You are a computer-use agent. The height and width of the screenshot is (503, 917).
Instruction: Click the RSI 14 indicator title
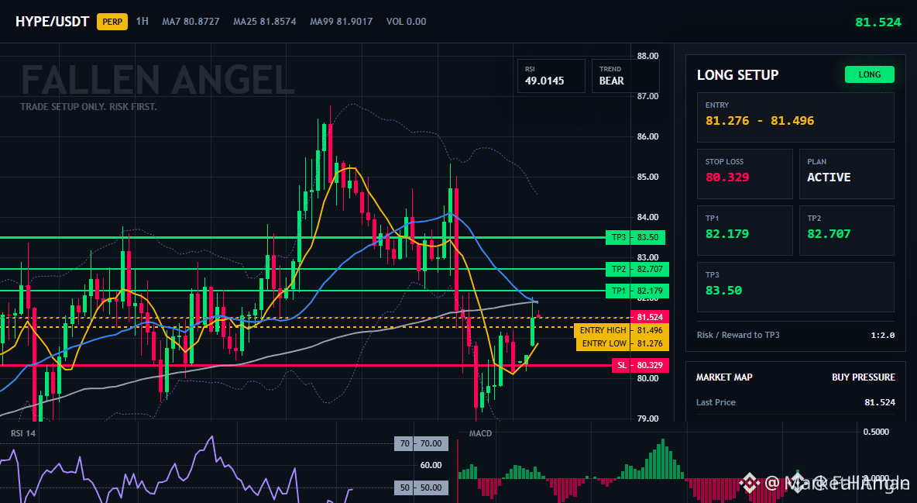point(22,433)
